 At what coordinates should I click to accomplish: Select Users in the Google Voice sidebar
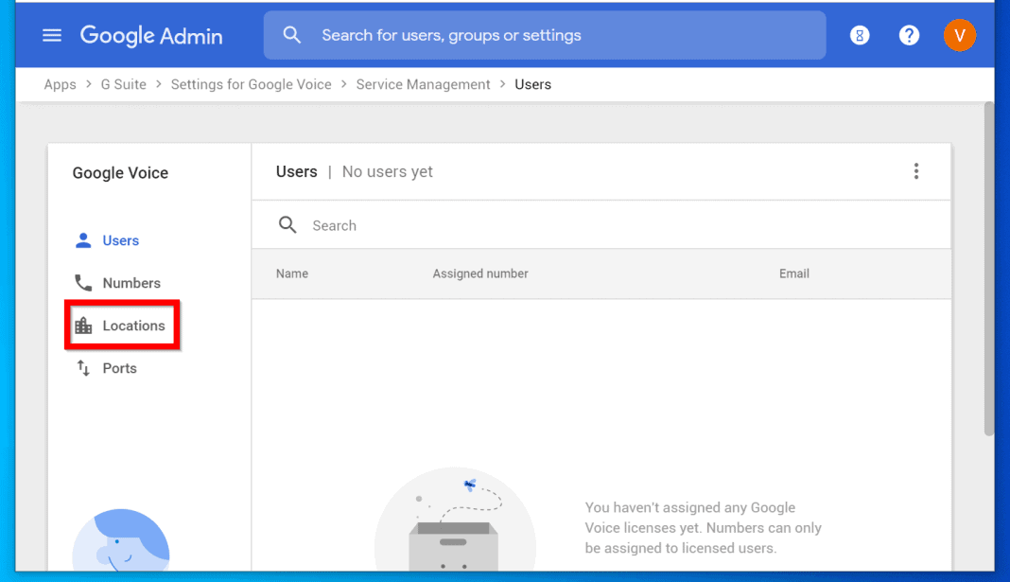click(x=120, y=240)
